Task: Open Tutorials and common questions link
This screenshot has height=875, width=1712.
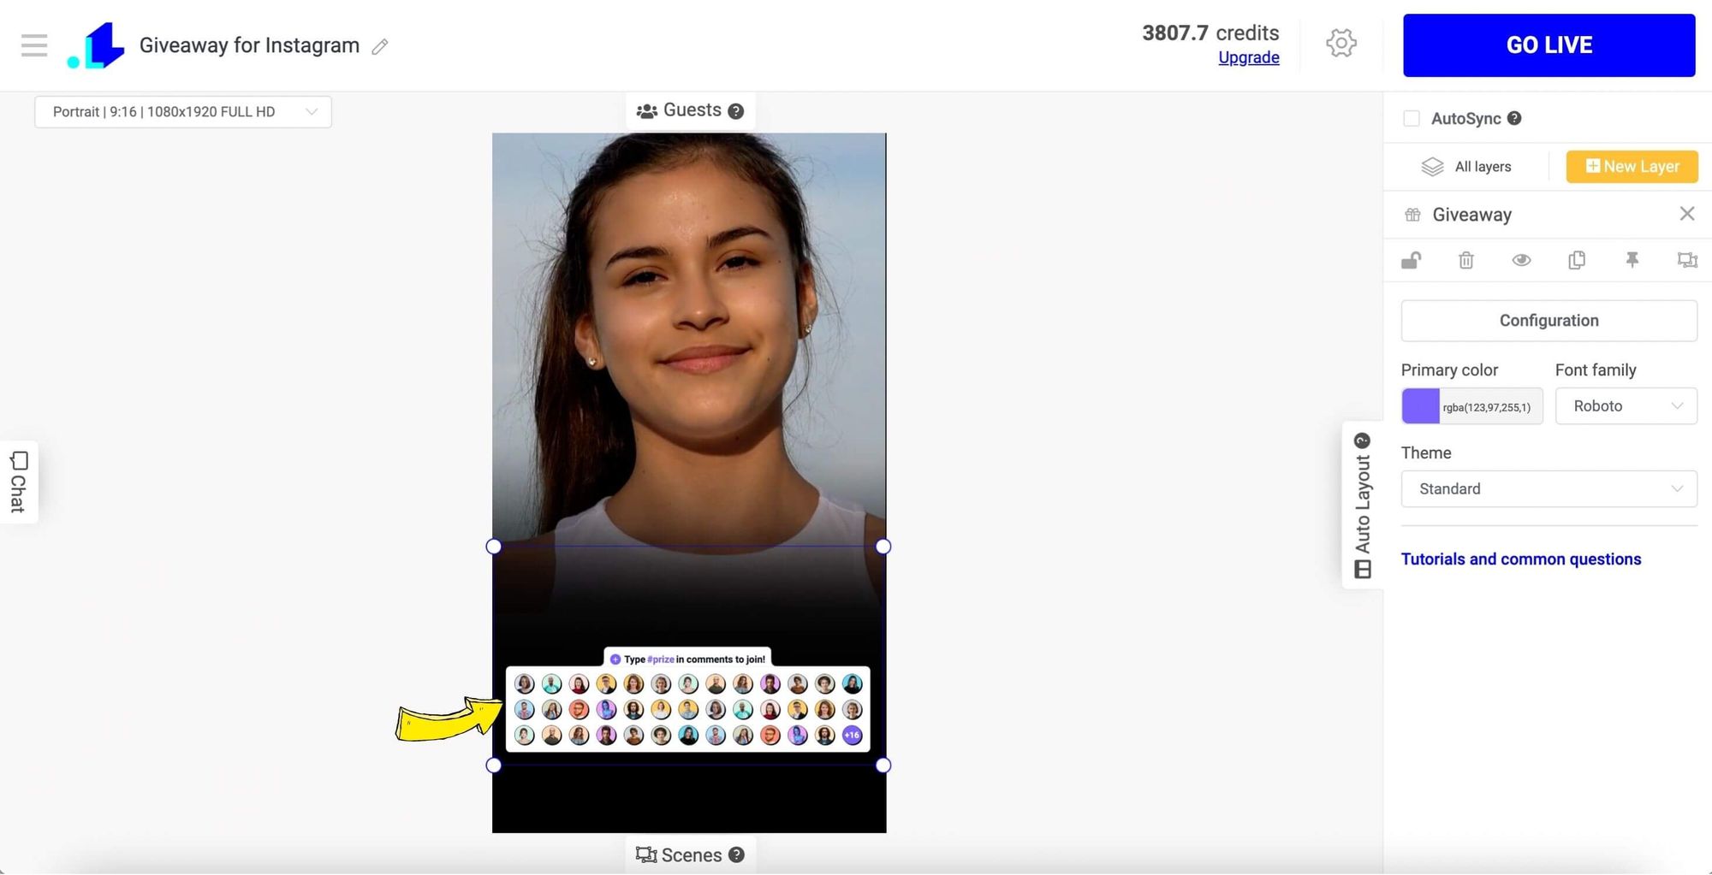Action: click(1520, 559)
